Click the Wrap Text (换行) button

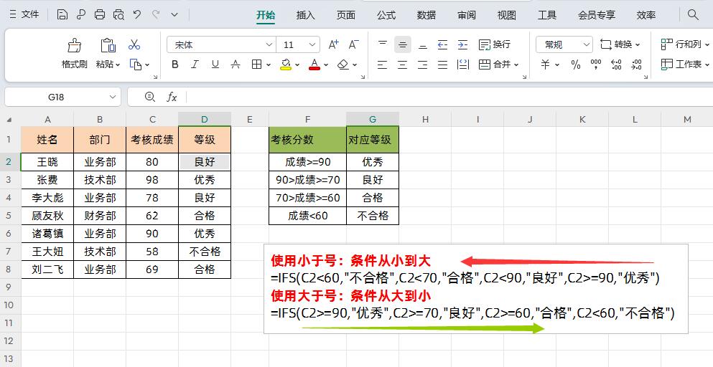[494, 44]
